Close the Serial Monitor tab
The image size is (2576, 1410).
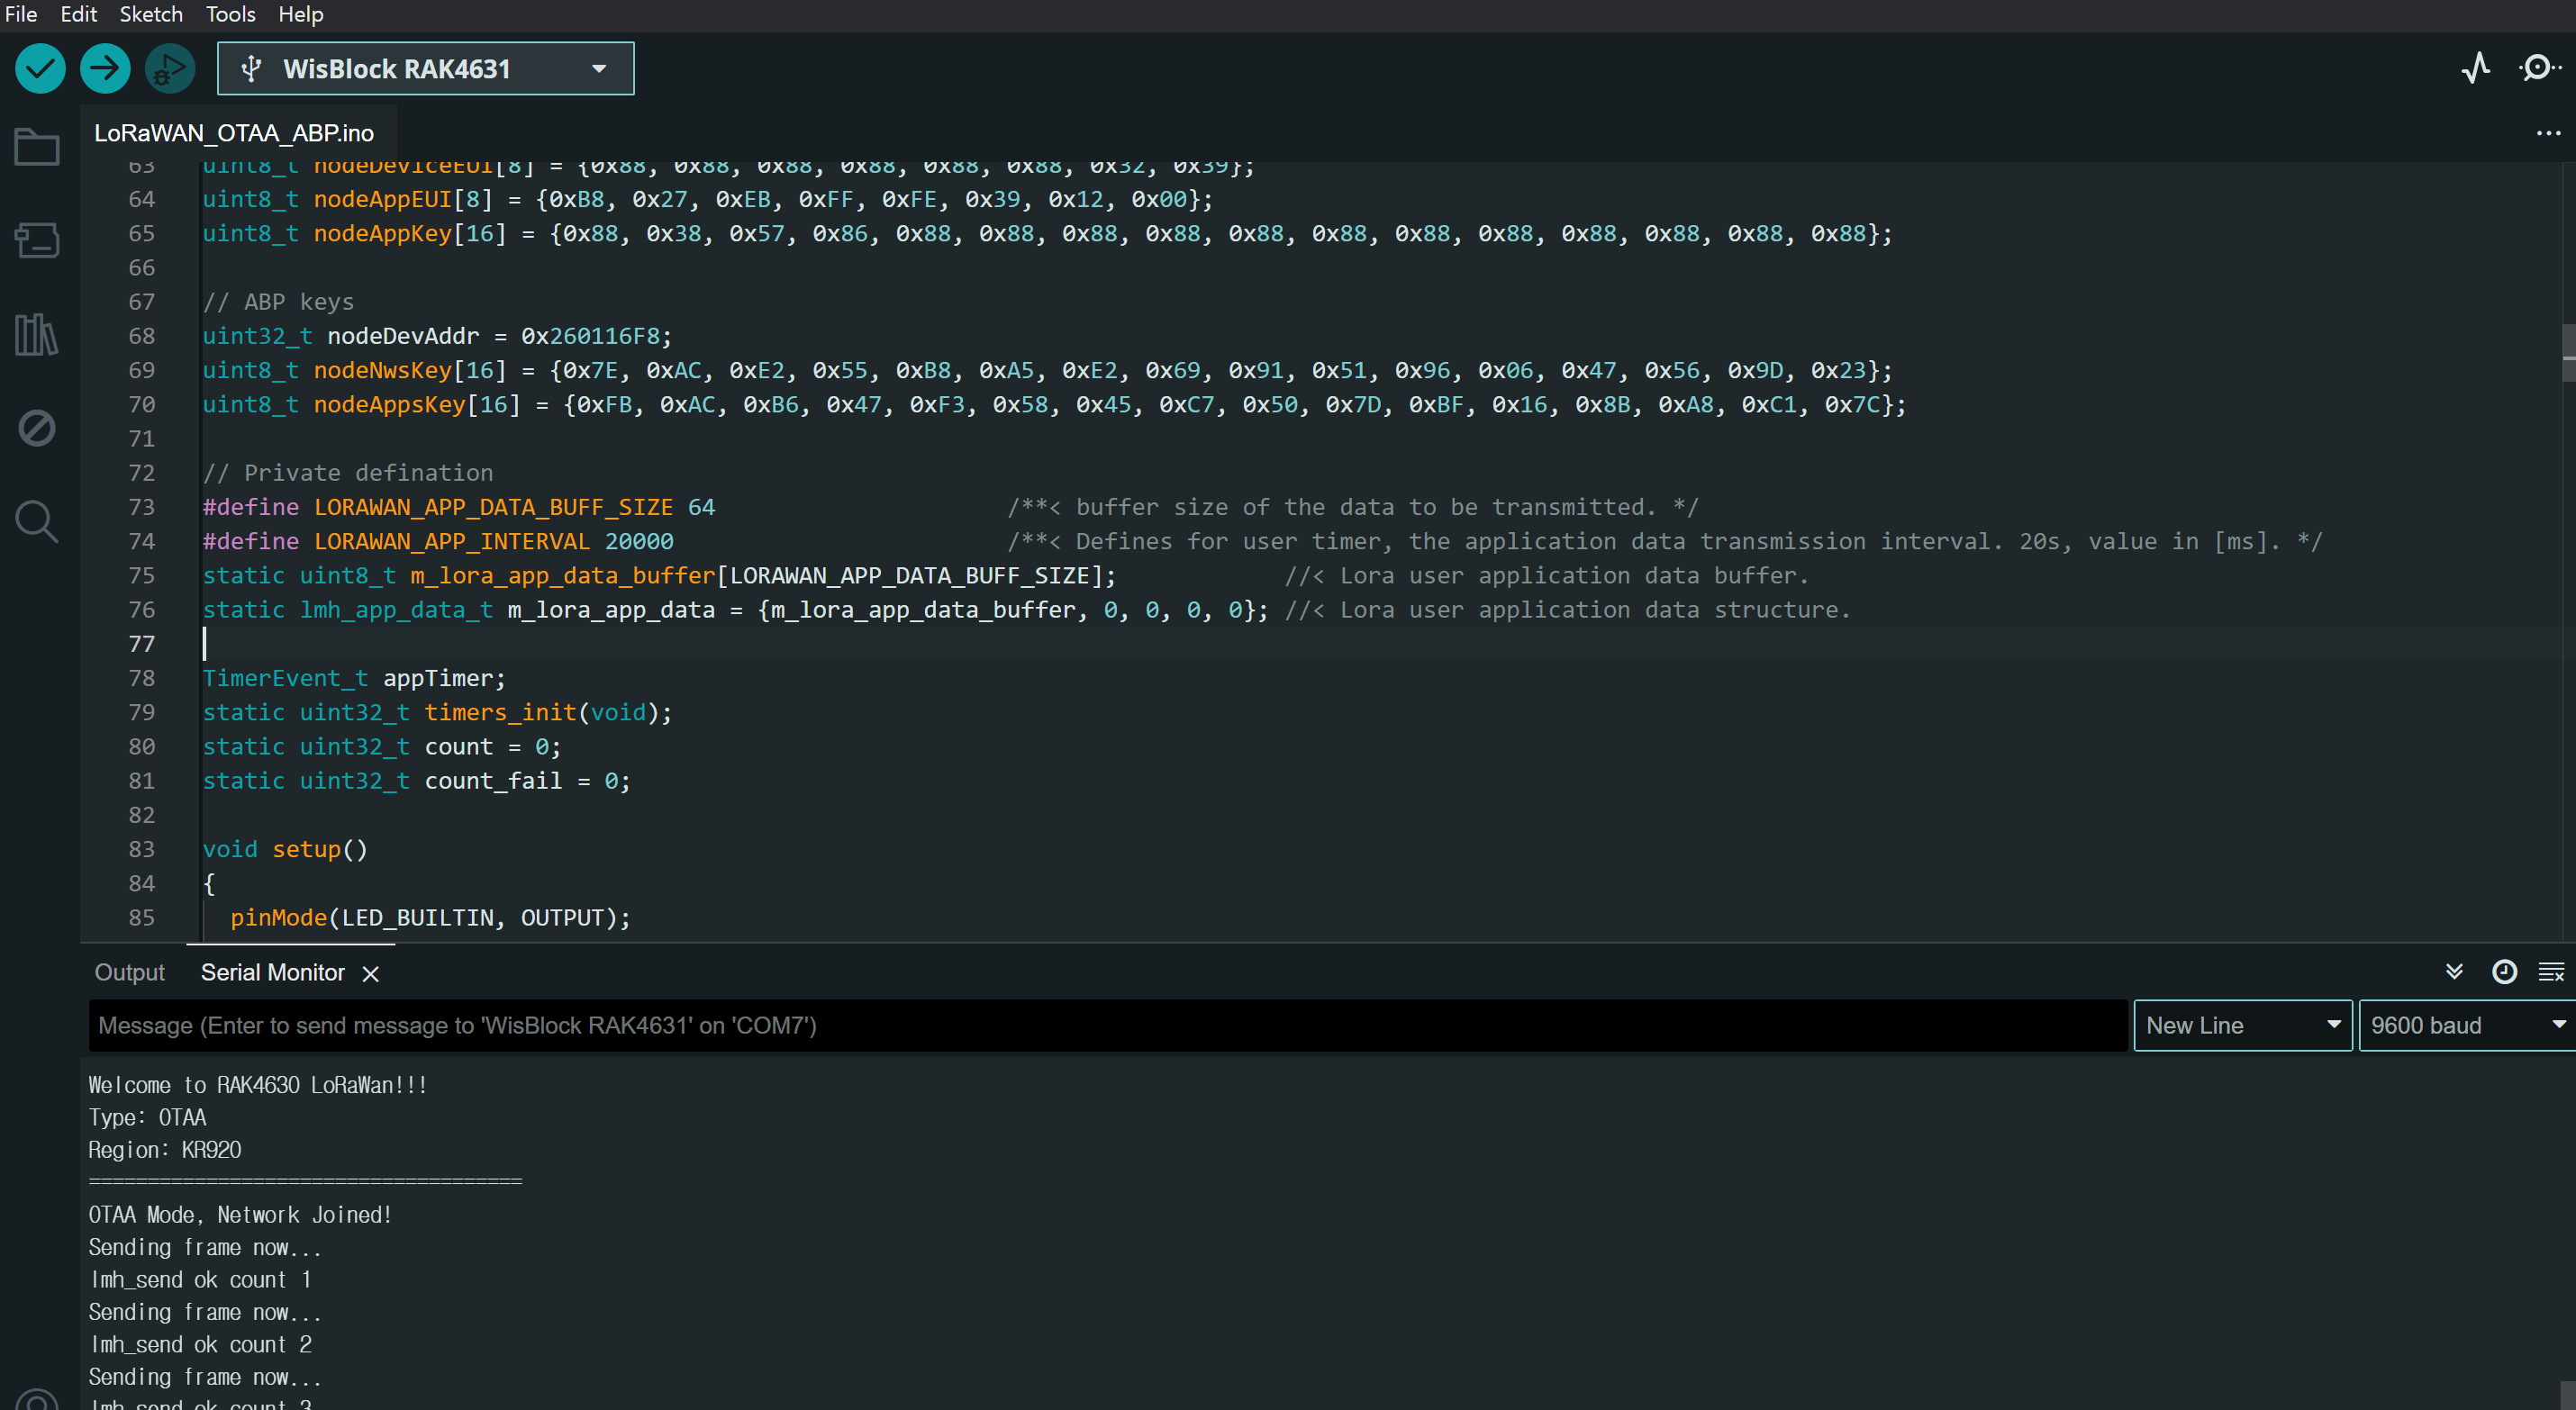click(x=370, y=974)
